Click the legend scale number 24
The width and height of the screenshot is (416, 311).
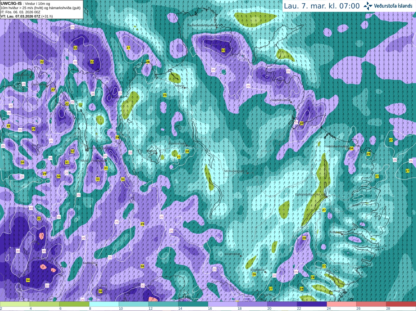(x=329, y=309)
